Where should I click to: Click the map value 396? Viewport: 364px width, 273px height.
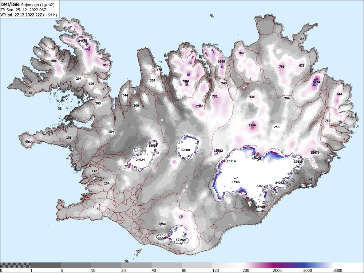click(x=91, y=84)
